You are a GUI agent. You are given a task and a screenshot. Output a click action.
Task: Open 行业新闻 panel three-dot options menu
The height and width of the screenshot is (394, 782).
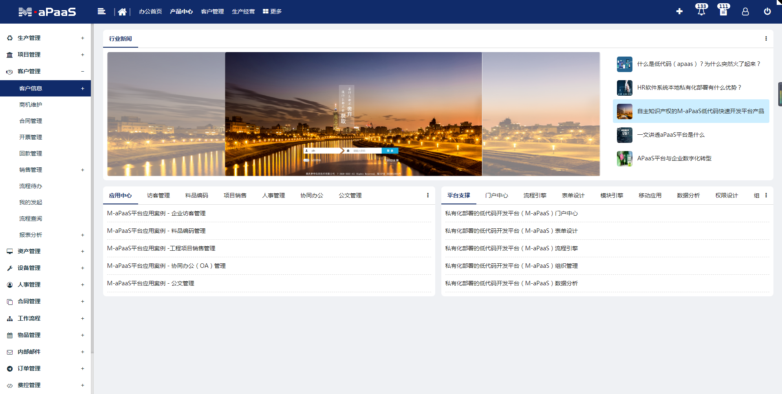(x=766, y=38)
